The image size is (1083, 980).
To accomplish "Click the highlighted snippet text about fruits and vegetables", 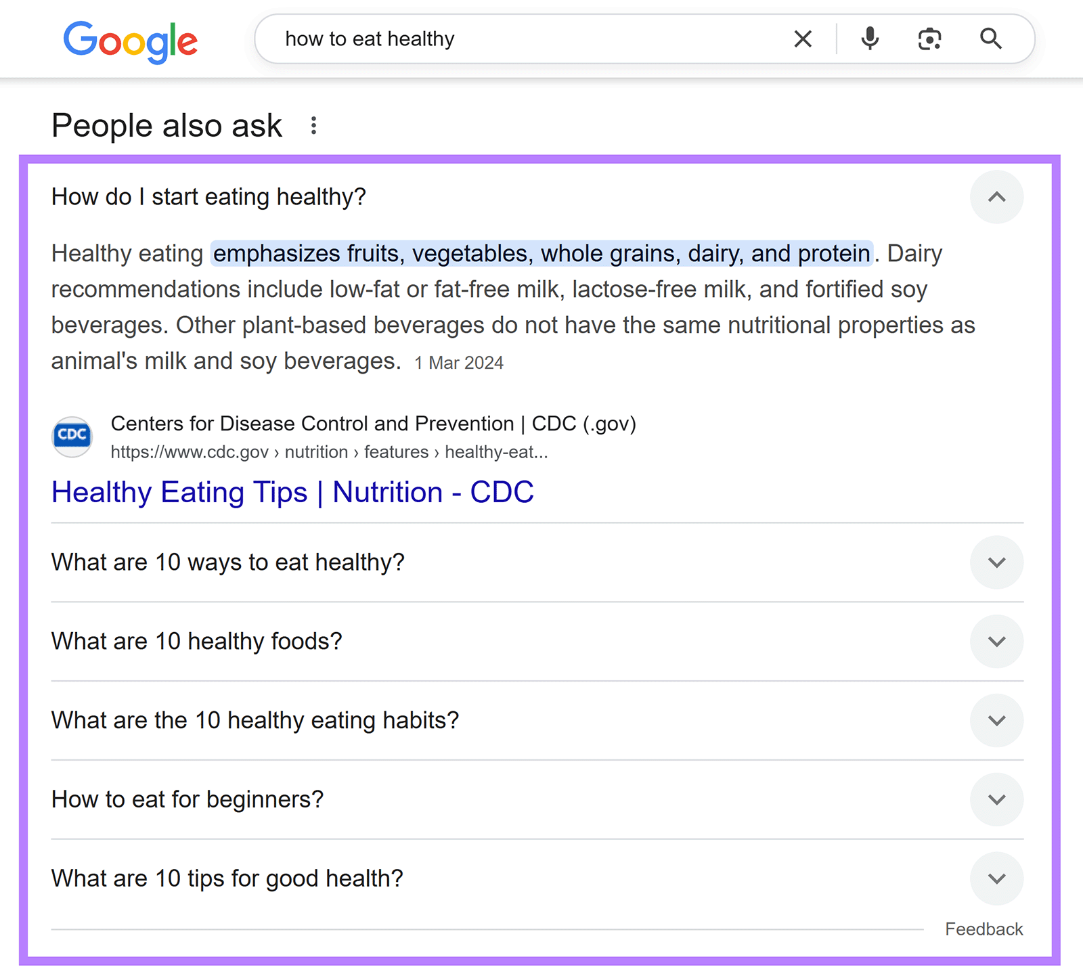I will [541, 254].
